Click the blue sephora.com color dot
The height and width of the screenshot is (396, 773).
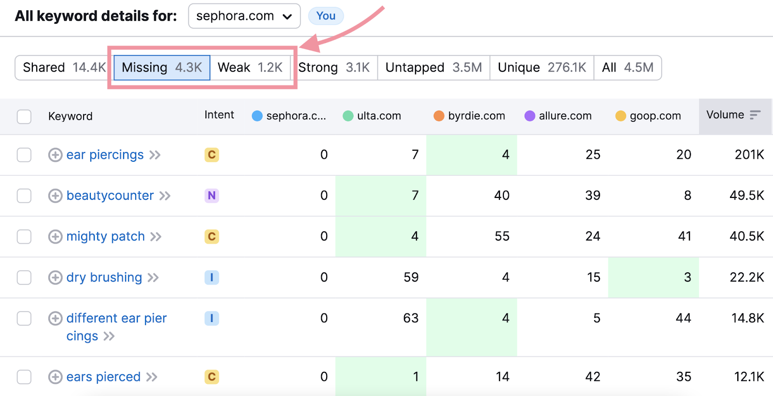pyautogui.click(x=258, y=116)
